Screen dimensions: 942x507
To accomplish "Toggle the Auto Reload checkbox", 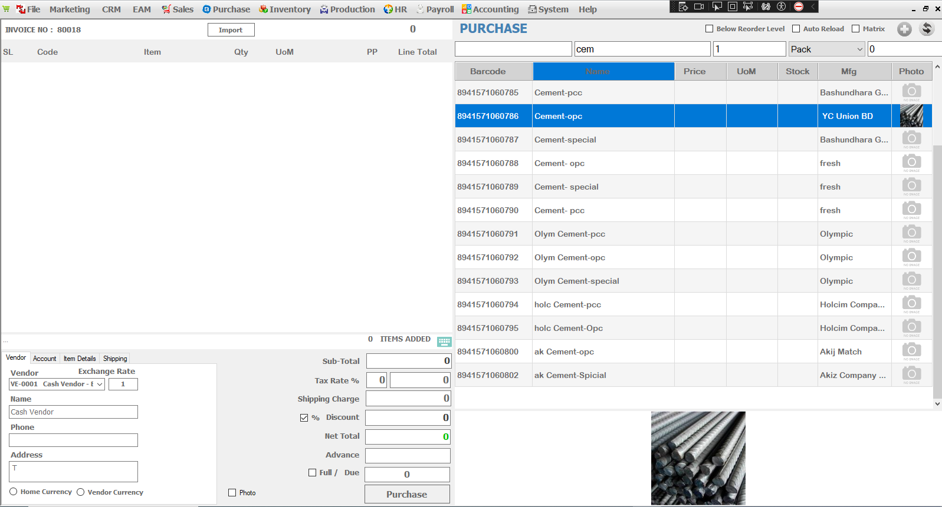I will click(x=796, y=29).
